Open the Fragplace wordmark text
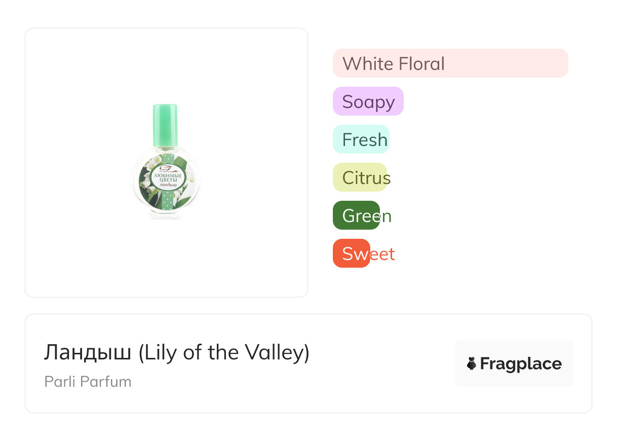The image size is (617, 438). pyautogui.click(x=521, y=363)
